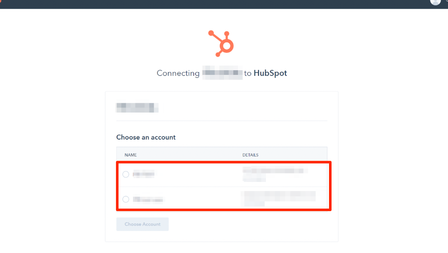Click the second account's details text
448x253 pixels.
(278, 198)
